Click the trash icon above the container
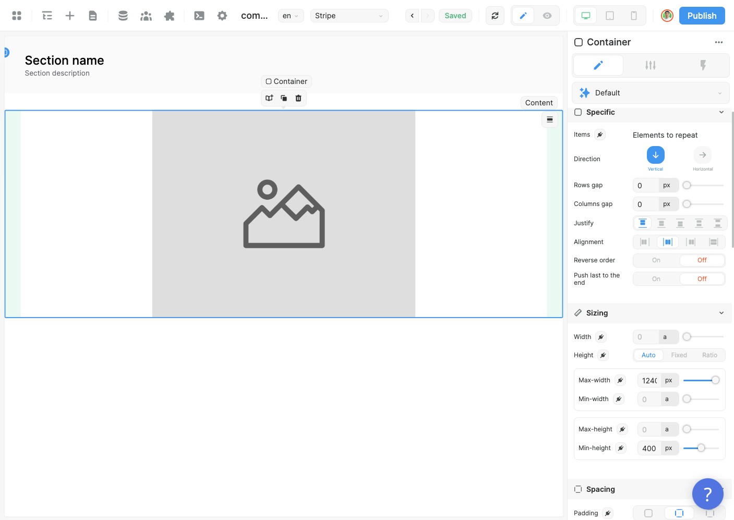Viewport: 734px width, 520px height. (298, 98)
